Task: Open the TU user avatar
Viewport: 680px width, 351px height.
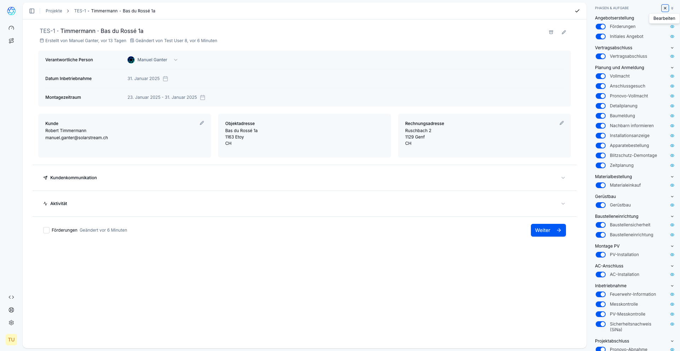Action: (11, 340)
